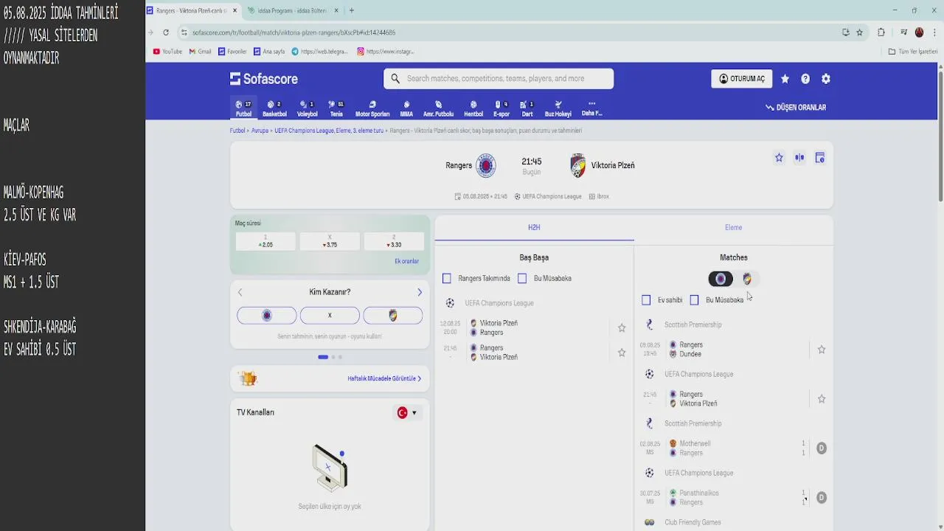Switch to the H2H tab
944x531 pixels.
[x=534, y=228]
